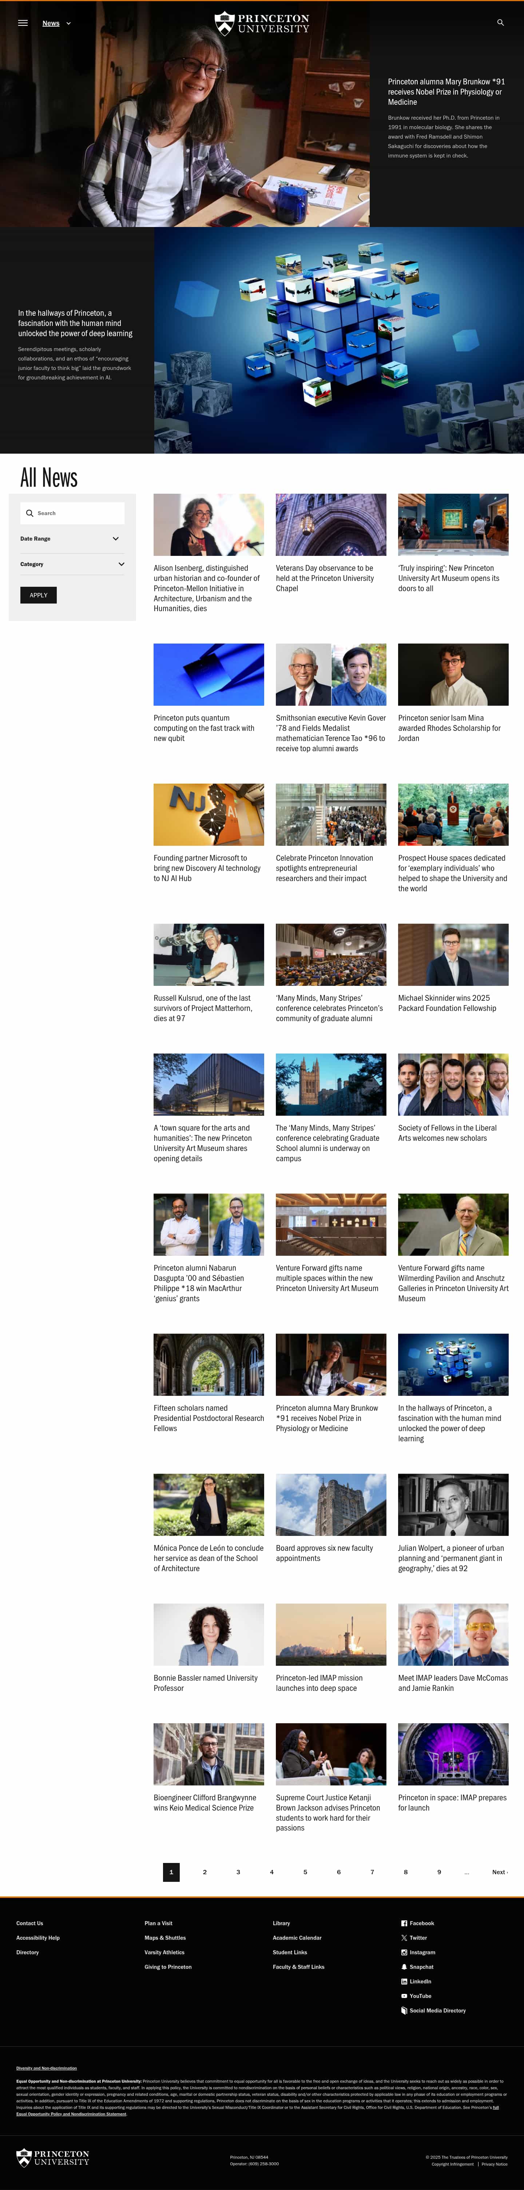Image resolution: width=524 pixels, height=2190 pixels.
Task: Open Ketanji Brown Jackson article link
Action: click(327, 1812)
